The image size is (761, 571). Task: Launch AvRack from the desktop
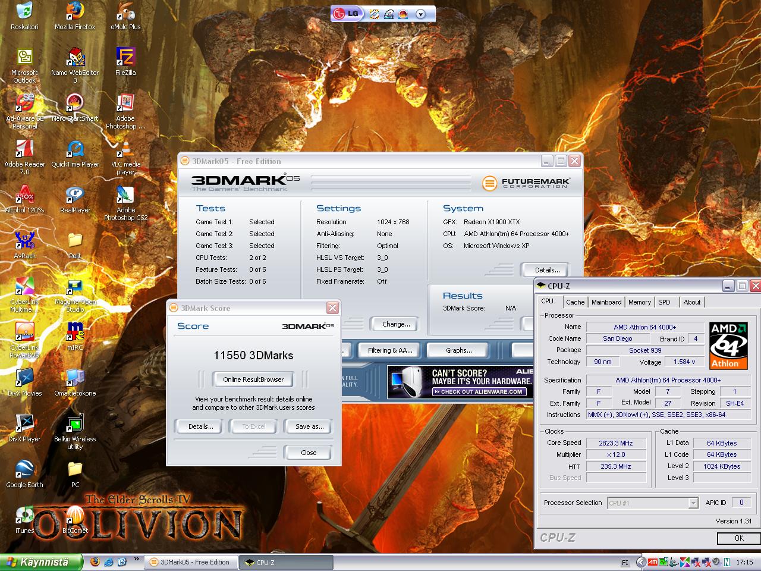[24, 245]
